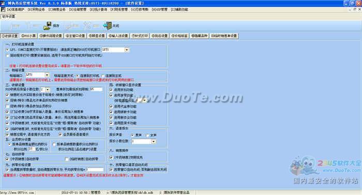
Task: Expand the 钱箱端口 LPT1 dropdown
Action: point(47,75)
